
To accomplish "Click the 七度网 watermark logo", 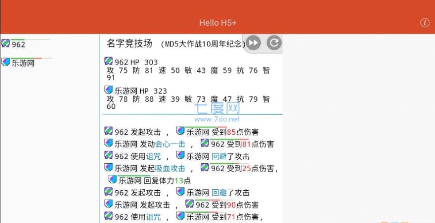I will click(217, 108).
